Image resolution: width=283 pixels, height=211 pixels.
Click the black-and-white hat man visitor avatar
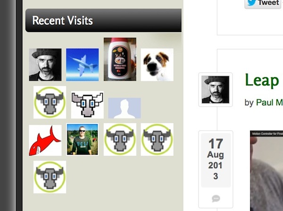45,65
